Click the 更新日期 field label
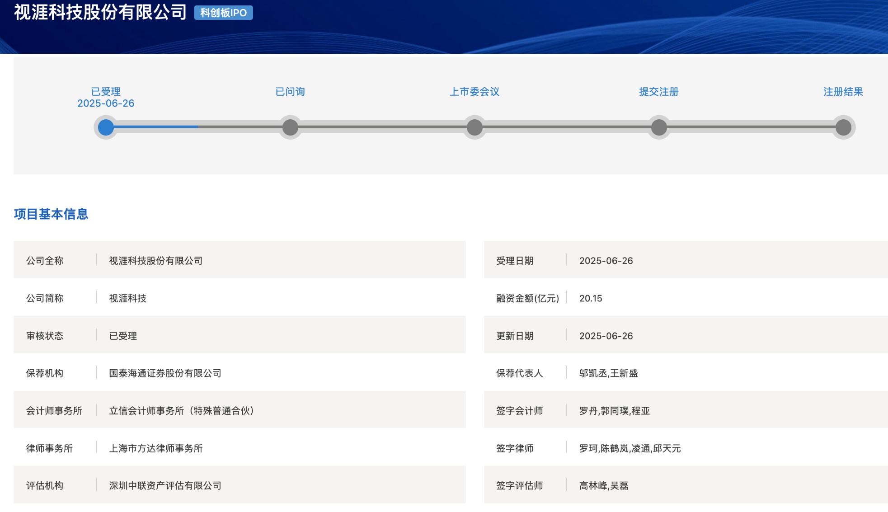The height and width of the screenshot is (512, 888). pyautogui.click(x=515, y=336)
